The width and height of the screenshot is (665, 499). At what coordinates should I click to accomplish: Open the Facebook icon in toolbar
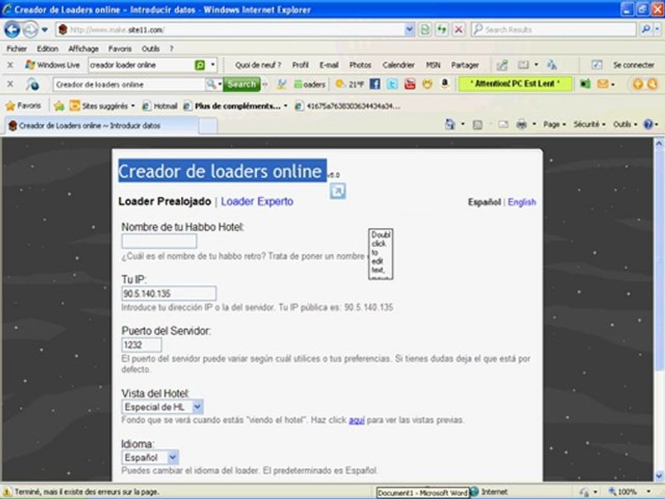pyautogui.click(x=375, y=84)
